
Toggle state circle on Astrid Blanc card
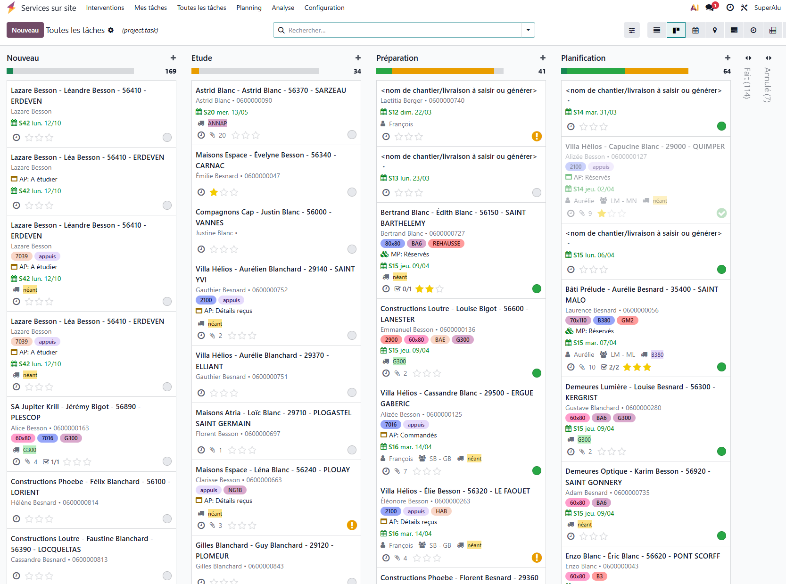(x=352, y=135)
